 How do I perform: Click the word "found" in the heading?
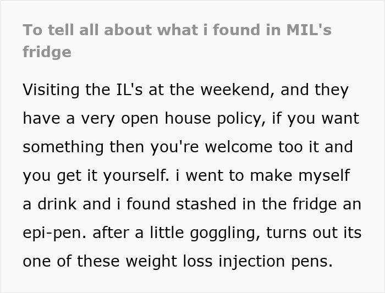point(242,31)
